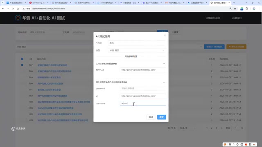The image size is (262, 147).
Task: Switch to the Dify AI智能助手 tab
Action: (129, 3)
